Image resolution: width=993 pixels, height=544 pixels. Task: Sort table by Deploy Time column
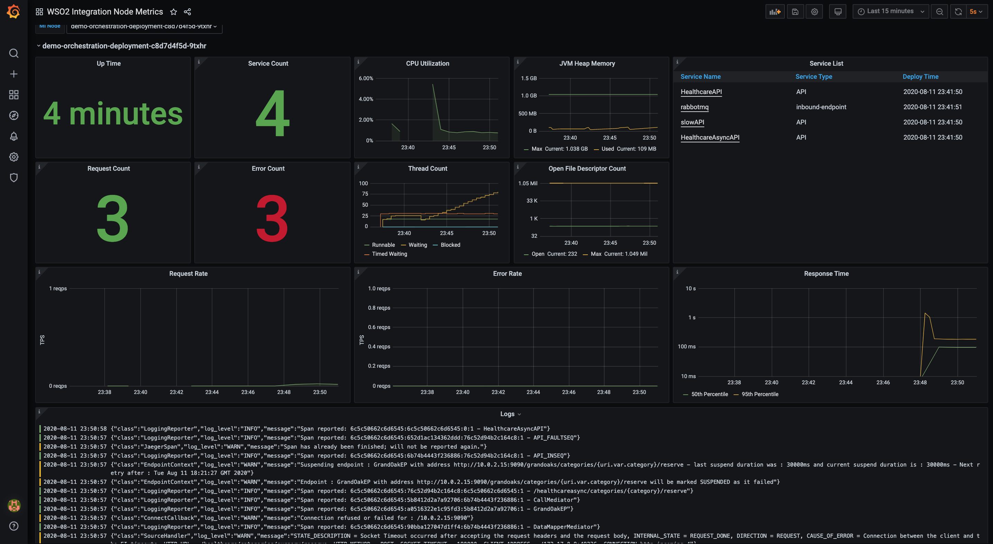(x=920, y=77)
